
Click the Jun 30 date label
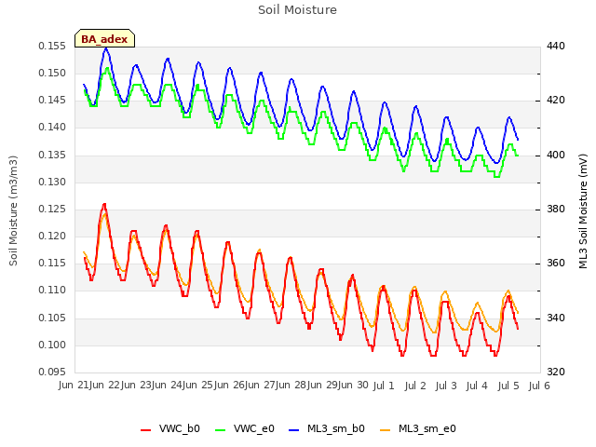(x=354, y=386)
